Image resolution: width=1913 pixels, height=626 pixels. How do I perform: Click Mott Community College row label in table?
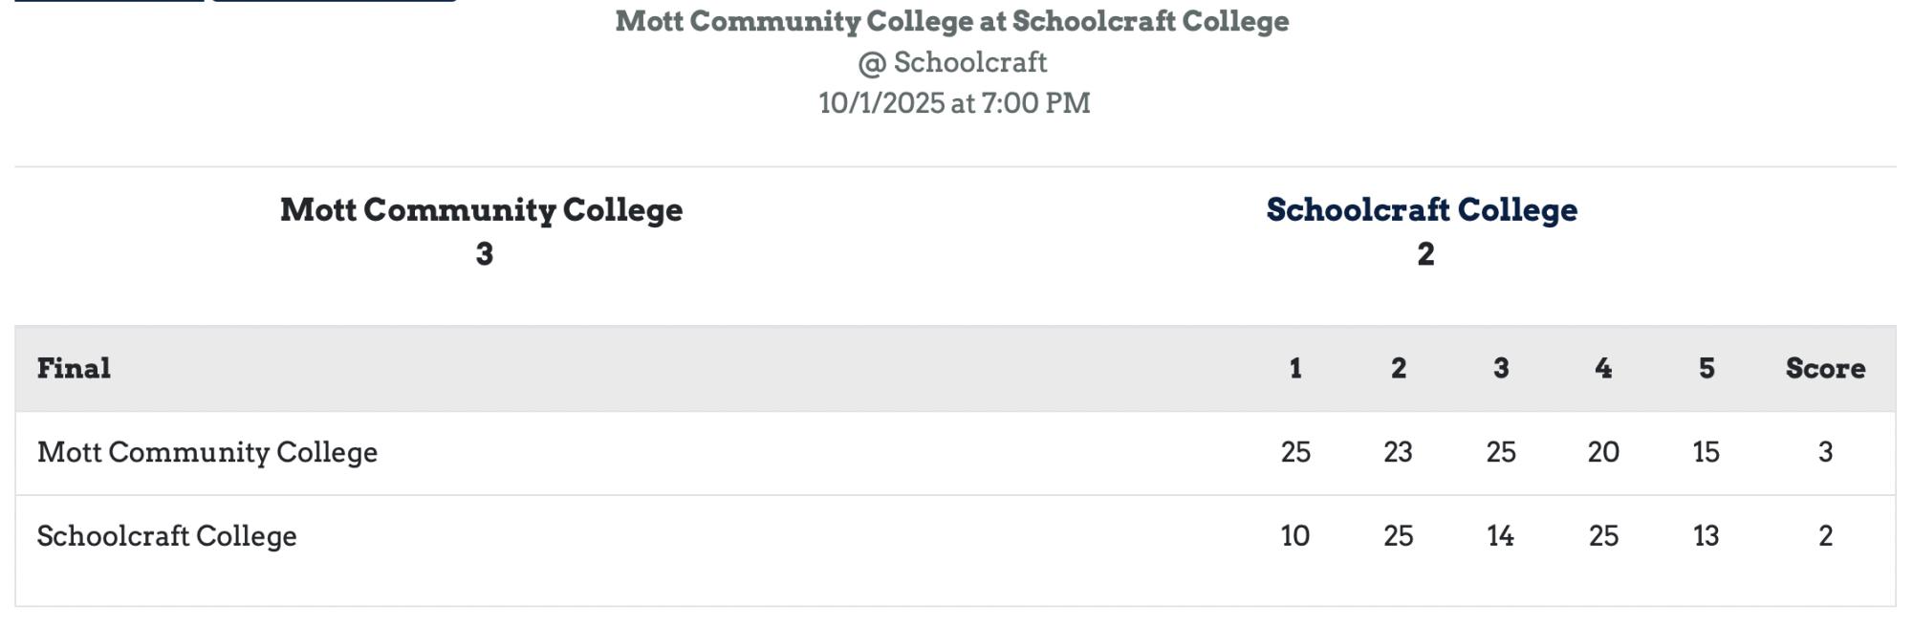point(207,452)
